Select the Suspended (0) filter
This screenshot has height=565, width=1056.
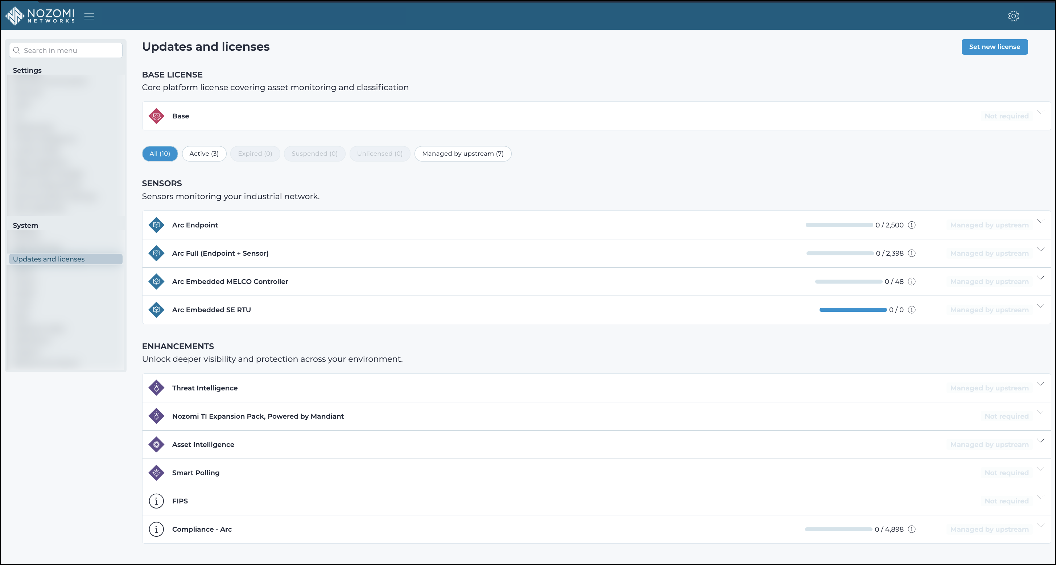point(314,154)
